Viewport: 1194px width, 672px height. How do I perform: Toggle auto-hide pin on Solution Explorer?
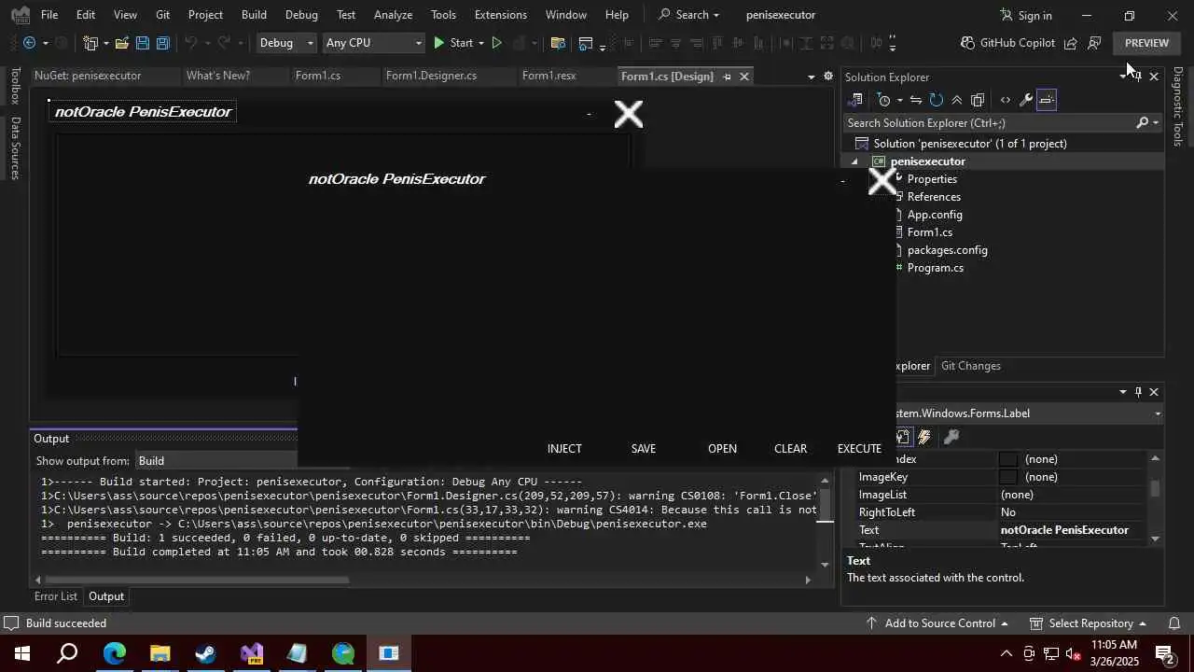[1138, 77]
